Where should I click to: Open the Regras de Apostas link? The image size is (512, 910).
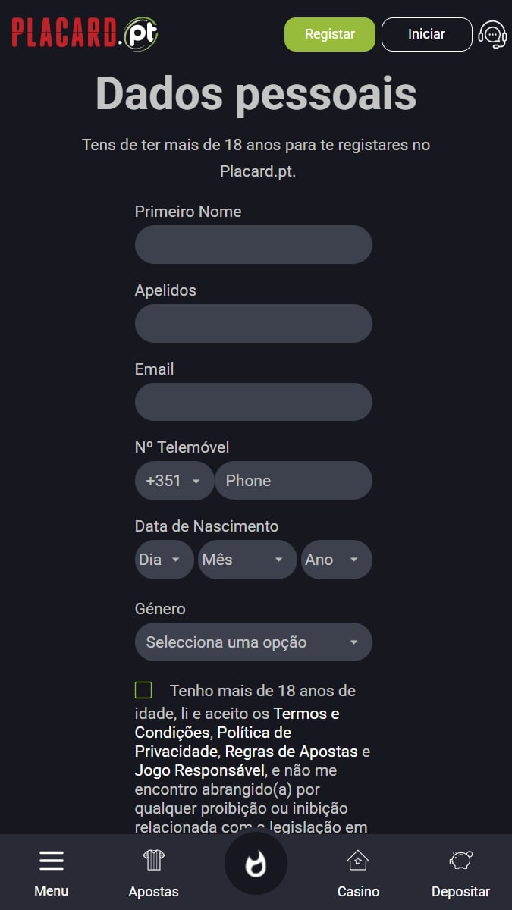291,752
